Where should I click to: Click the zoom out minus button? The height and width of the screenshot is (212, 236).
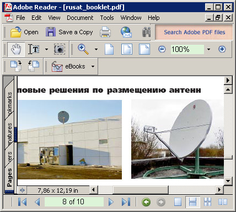[162, 49]
